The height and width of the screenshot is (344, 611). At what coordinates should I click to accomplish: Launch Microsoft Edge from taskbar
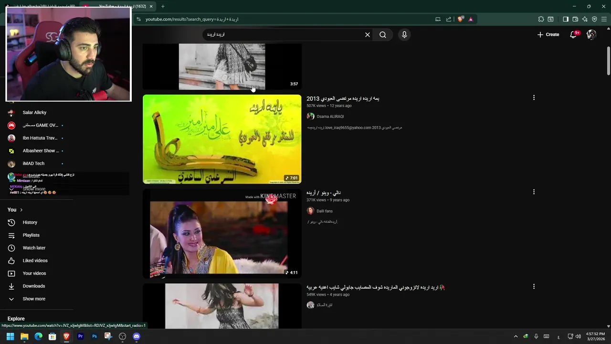(x=38, y=336)
